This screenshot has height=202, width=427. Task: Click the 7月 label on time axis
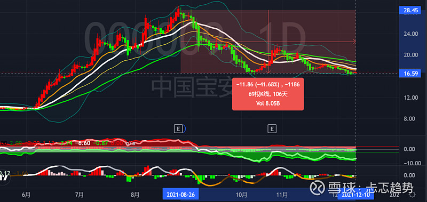[79, 195]
